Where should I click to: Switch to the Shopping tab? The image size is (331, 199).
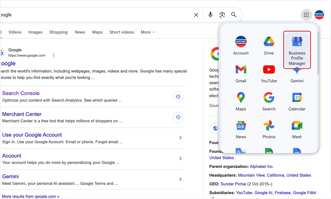click(x=58, y=32)
